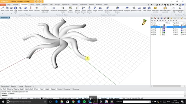Select the Mover transform tool
186x104 pixels.
click(x=2, y=9)
